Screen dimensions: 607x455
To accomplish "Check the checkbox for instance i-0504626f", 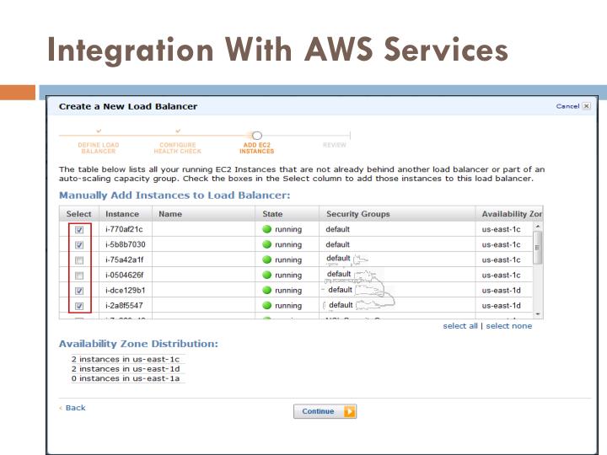I will coord(79,276).
